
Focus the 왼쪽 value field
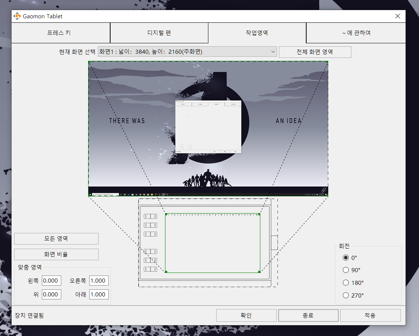[52, 281]
